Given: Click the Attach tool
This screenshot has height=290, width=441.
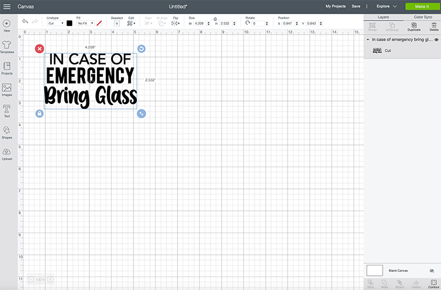Looking at the screenshot, I should 400,284.
